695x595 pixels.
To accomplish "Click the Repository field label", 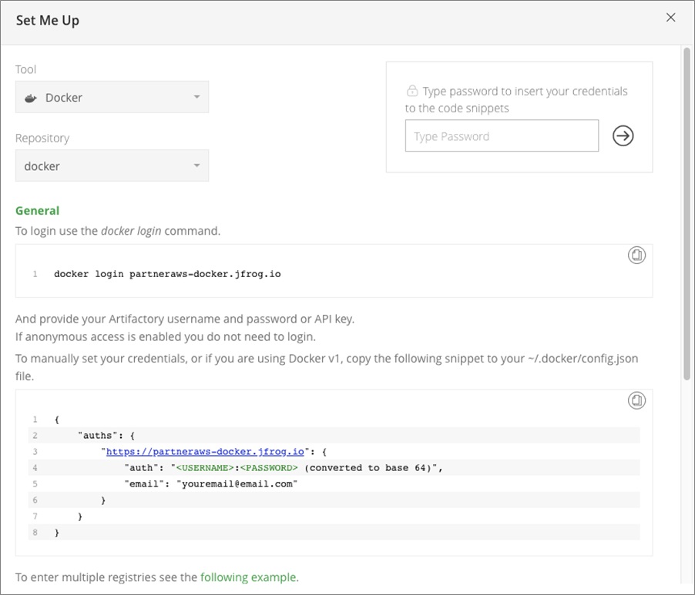I will [x=42, y=138].
